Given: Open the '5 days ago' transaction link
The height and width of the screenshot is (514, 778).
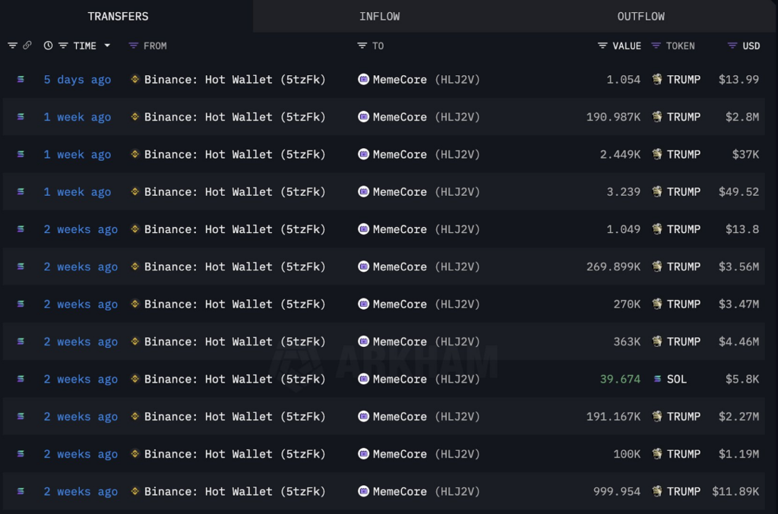Looking at the screenshot, I should 77,80.
